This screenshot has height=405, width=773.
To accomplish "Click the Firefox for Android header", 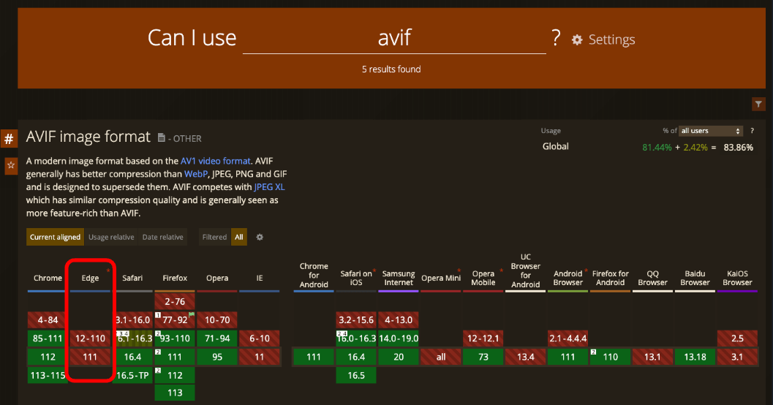I will pos(611,278).
